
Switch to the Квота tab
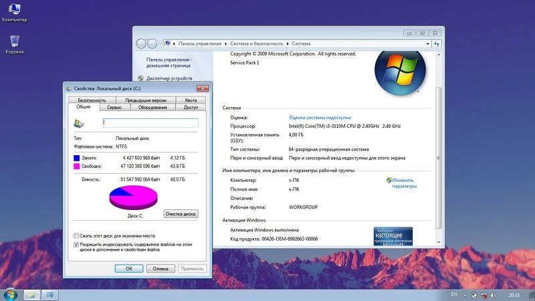(191, 100)
